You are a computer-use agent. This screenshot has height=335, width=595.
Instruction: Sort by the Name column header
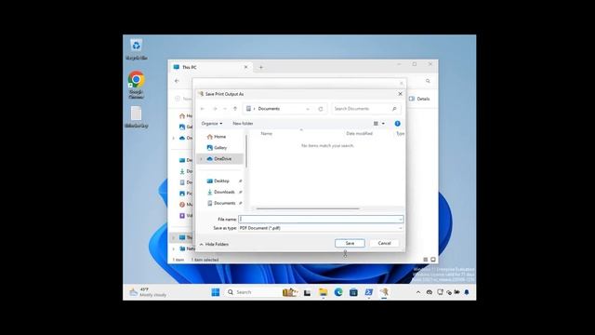tap(267, 134)
